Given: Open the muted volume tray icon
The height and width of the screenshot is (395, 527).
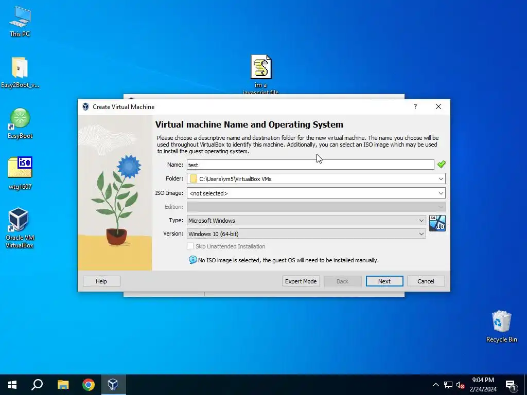Looking at the screenshot, I should 460,385.
